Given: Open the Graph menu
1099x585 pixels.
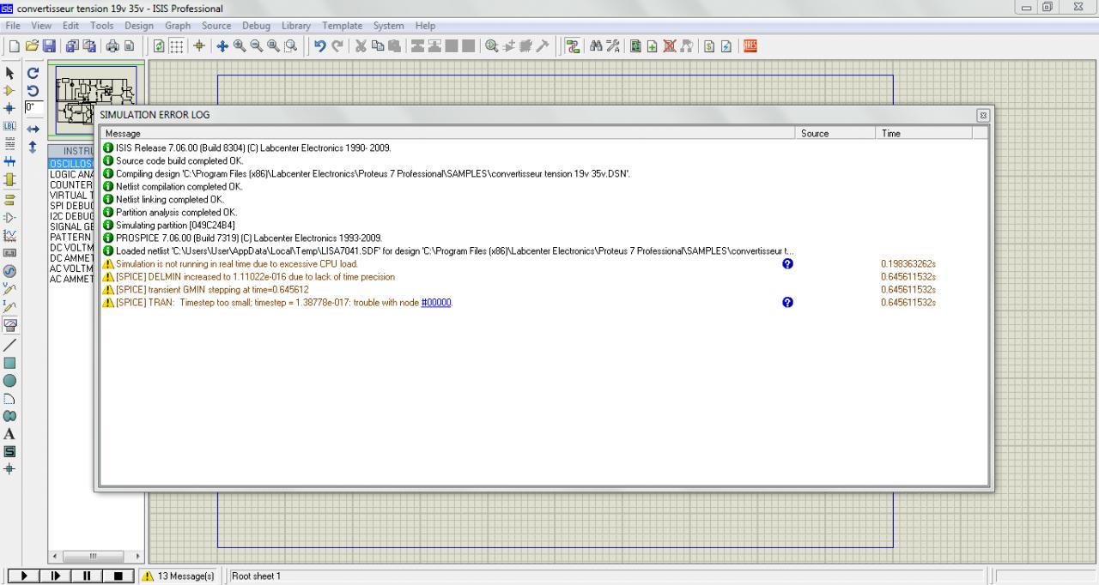Looking at the screenshot, I should (x=178, y=26).
